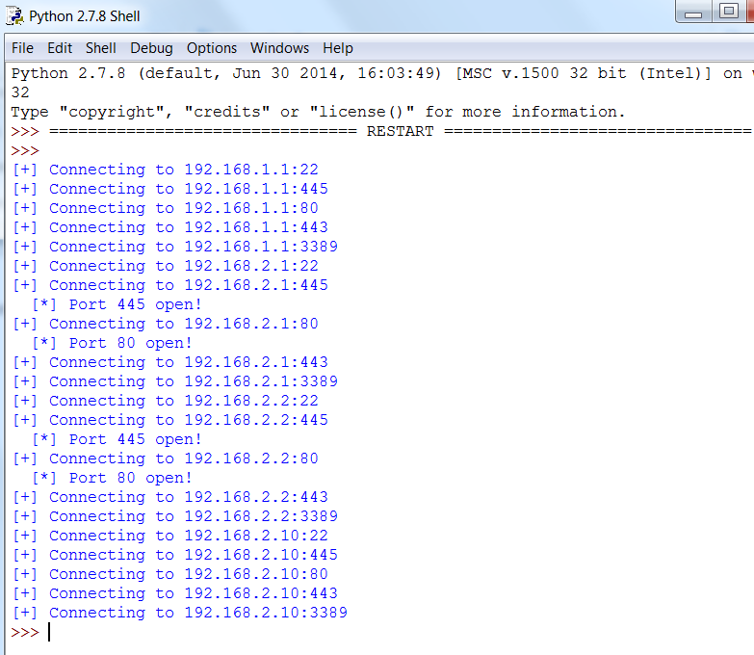This screenshot has height=655, width=754.
Task: Click line 'Connecting to 192.168.1.1:22'
Action: [166, 170]
